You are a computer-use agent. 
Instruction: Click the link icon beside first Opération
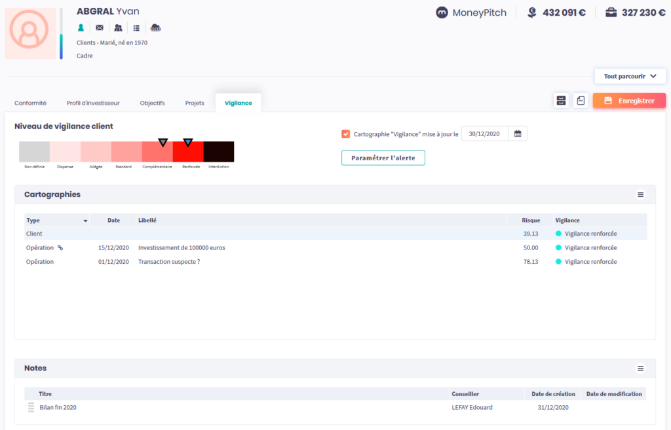[60, 248]
